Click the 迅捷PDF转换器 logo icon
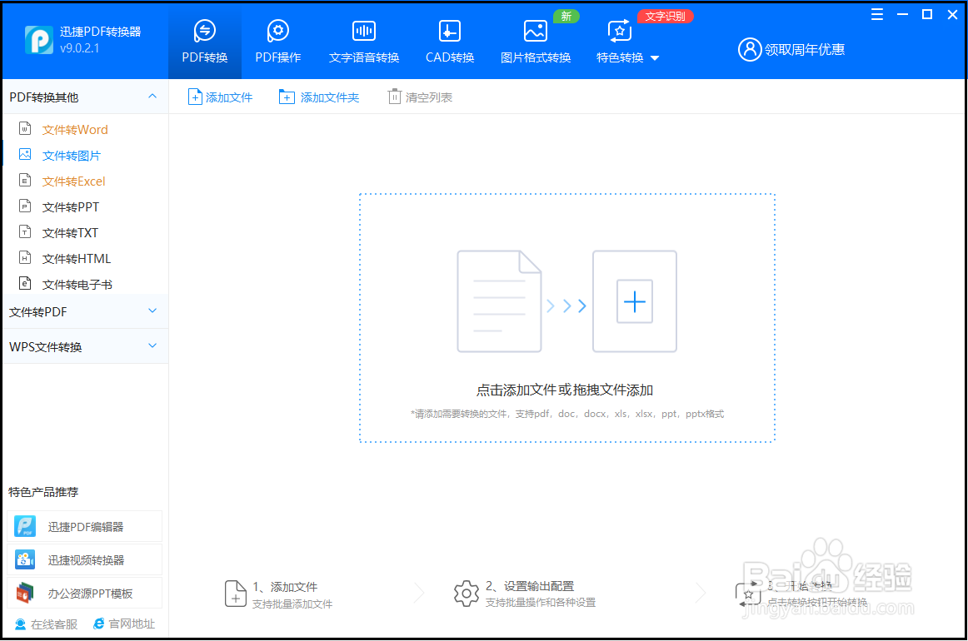Image resolution: width=968 pixels, height=641 pixels. click(39, 40)
